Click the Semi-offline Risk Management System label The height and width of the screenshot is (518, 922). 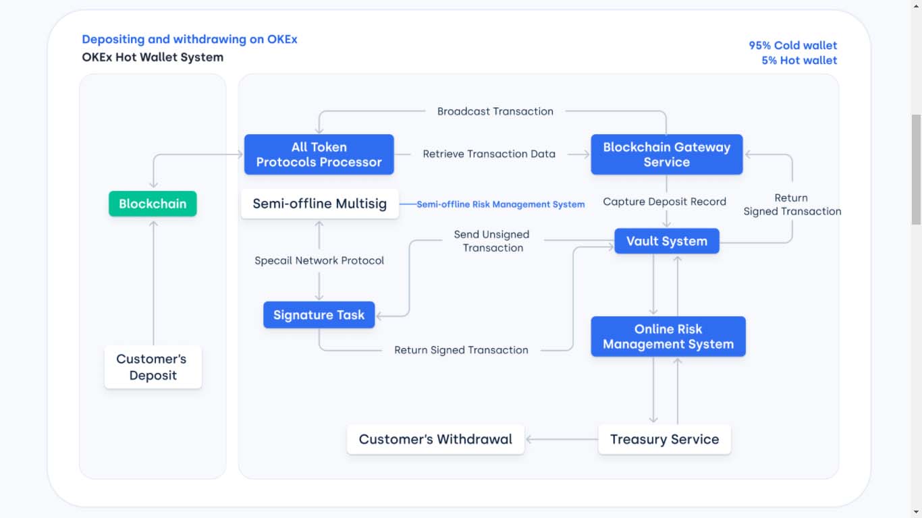click(x=501, y=204)
